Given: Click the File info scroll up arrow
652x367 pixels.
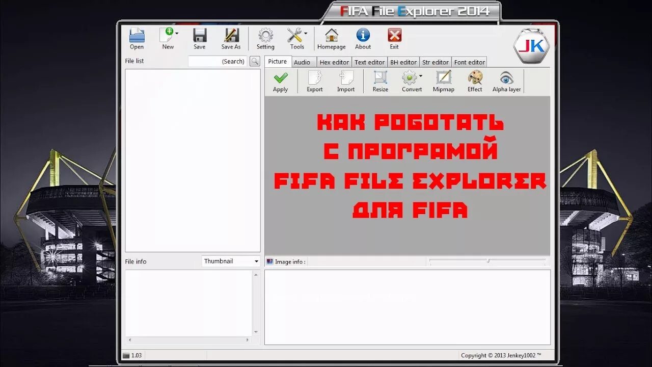Looking at the screenshot, I should 256,274.
